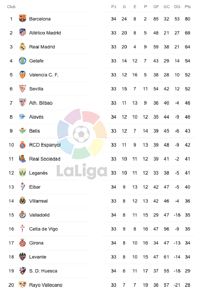The height and width of the screenshot is (292, 197).
Task: Click the Ath. Bilbao crest icon
Action: pyautogui.click(x=22, y=102)
